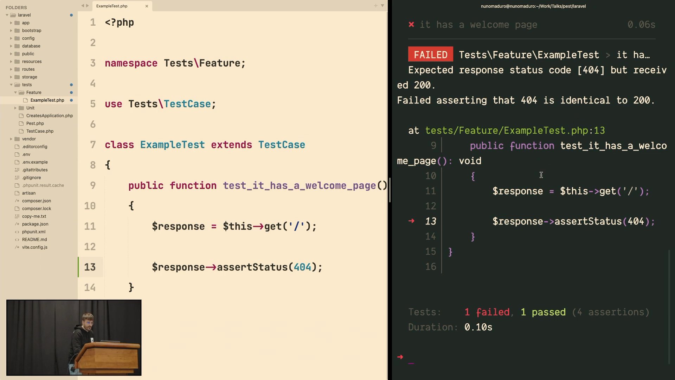Collapse the tests folder arrow

pyautogui.click(x=11, y=85)
